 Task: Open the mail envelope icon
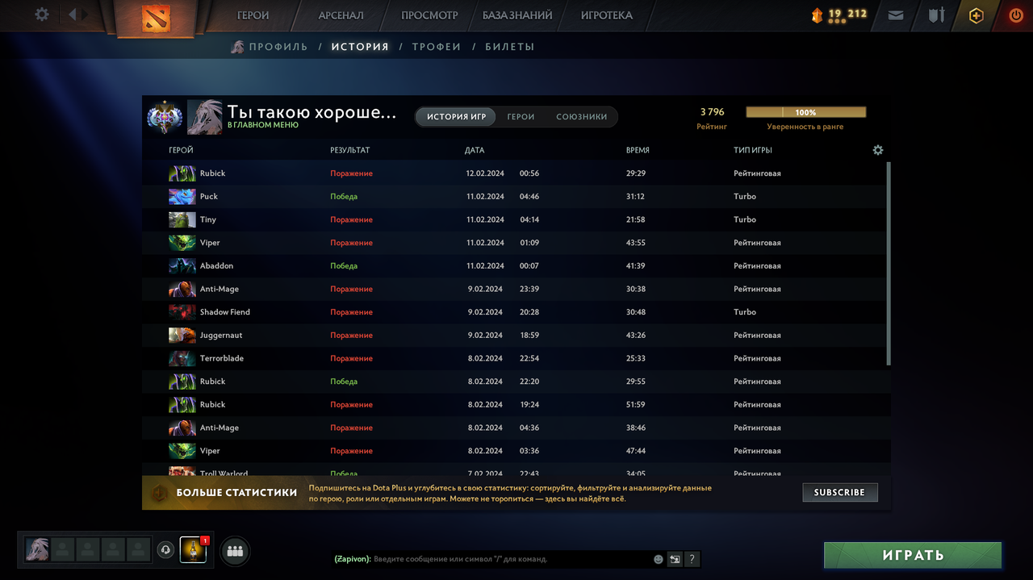(895, 15)
